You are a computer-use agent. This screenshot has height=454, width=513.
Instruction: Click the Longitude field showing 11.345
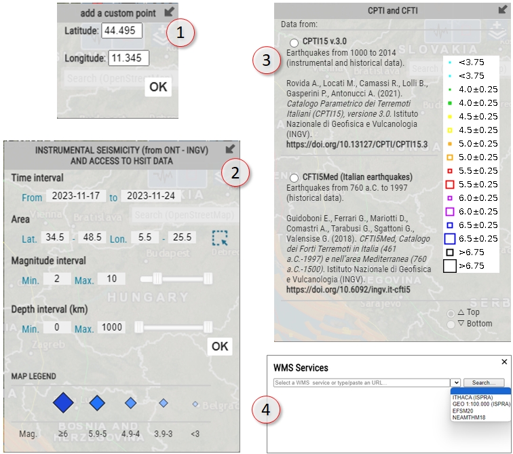128,58
